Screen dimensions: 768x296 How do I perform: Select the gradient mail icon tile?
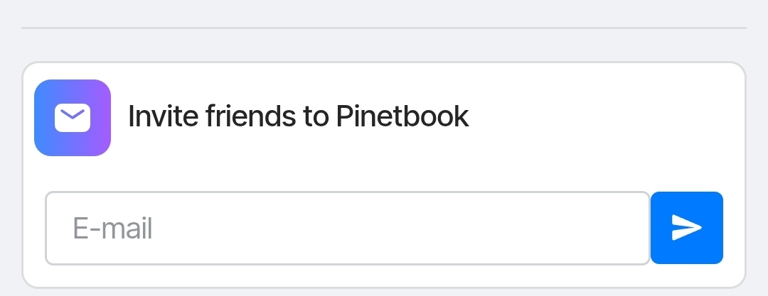[x=73, y=117]
